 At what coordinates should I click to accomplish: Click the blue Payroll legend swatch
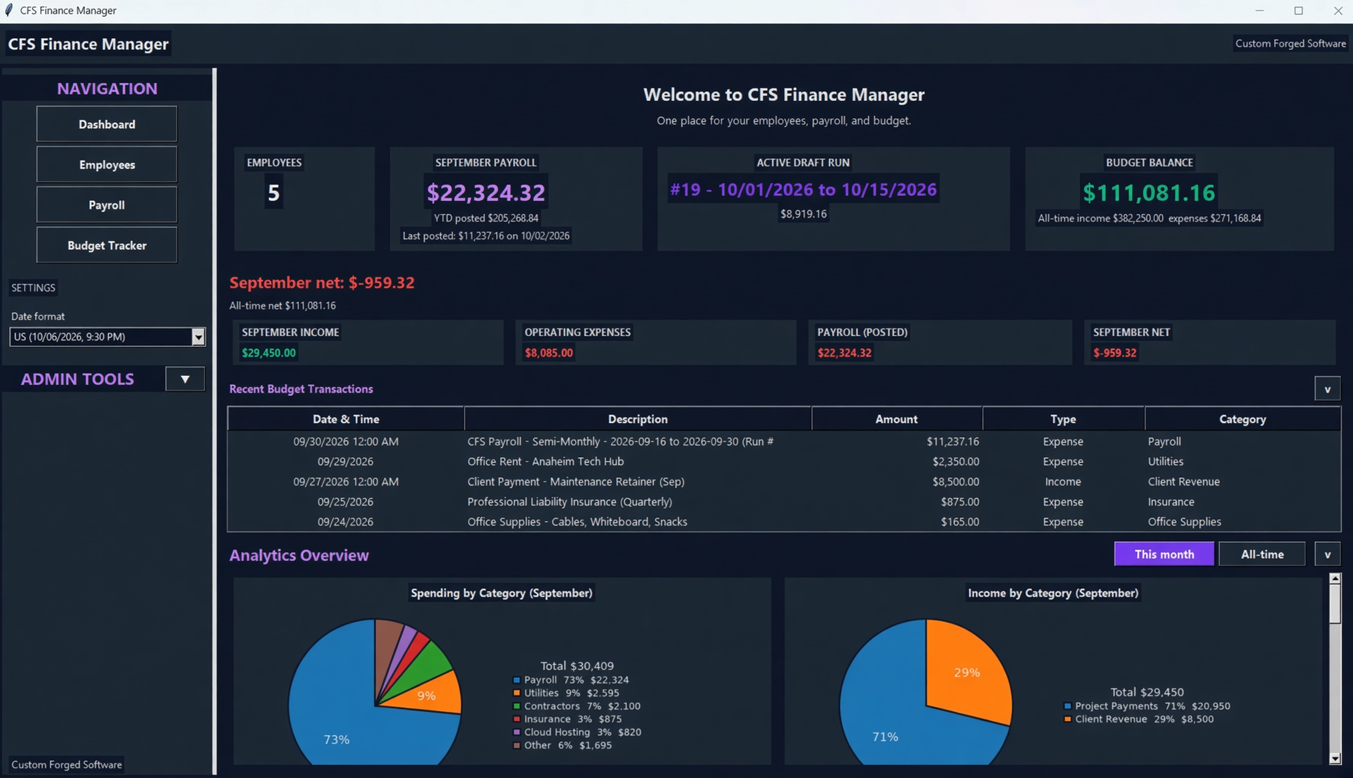tap(516, 680)
